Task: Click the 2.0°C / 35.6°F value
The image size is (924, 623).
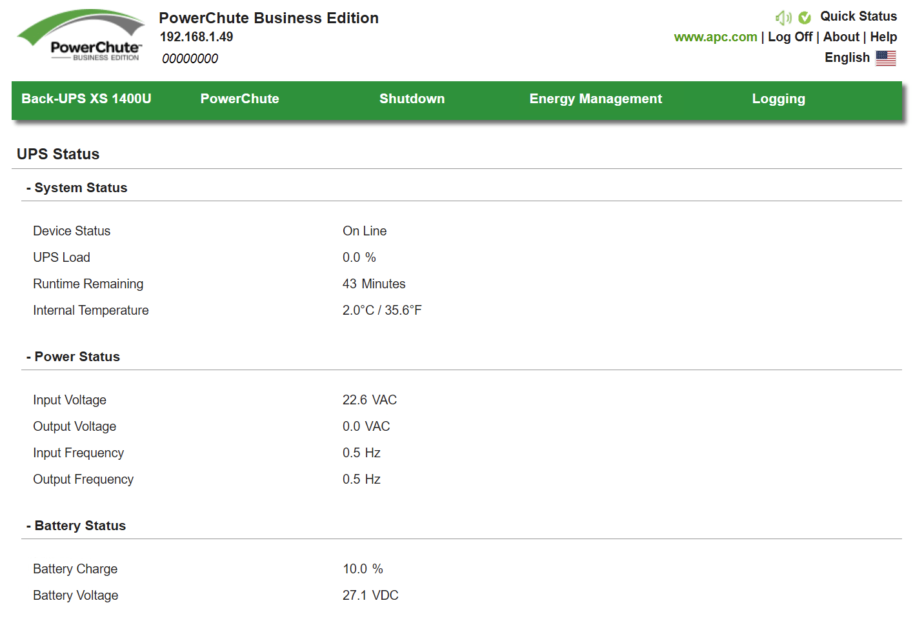Action: 382,310
